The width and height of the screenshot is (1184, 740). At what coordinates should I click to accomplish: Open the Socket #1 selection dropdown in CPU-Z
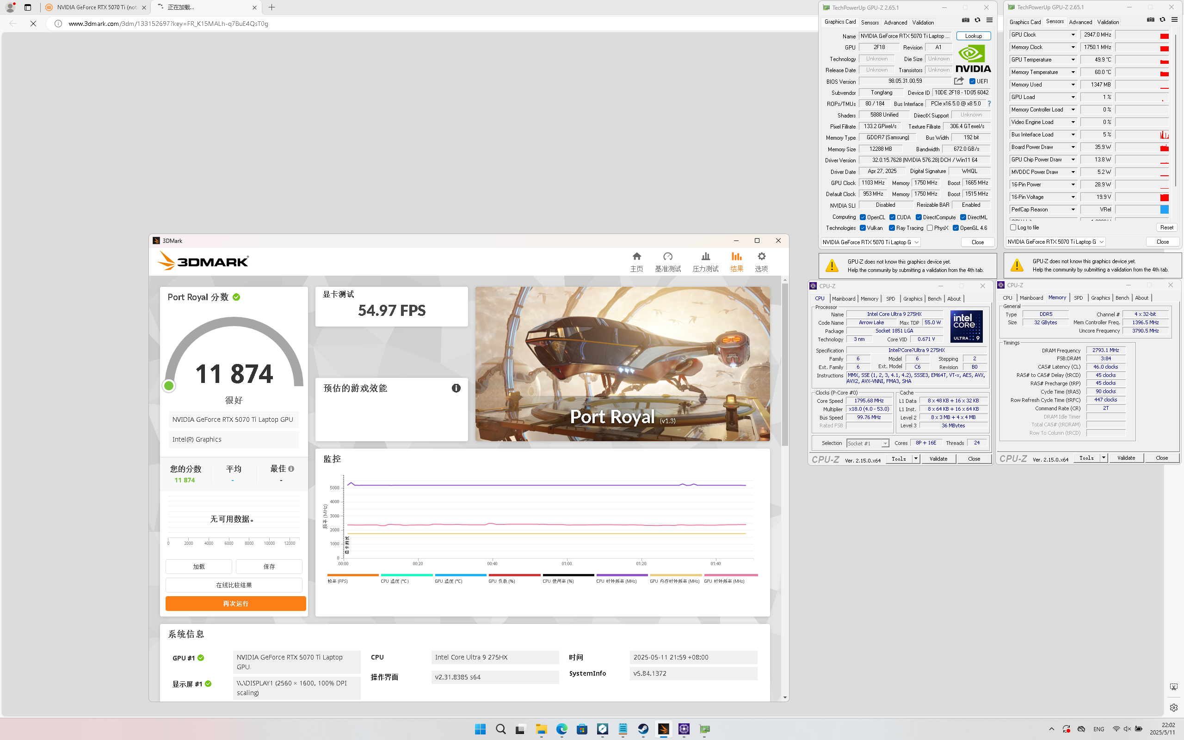[x=868, y=444]
